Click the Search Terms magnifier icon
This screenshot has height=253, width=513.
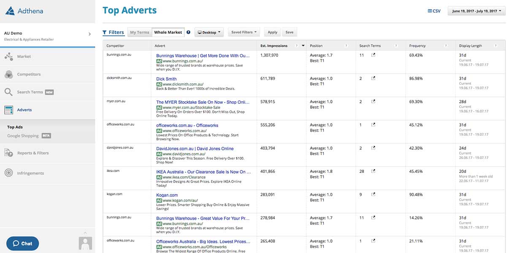[8, 92]
